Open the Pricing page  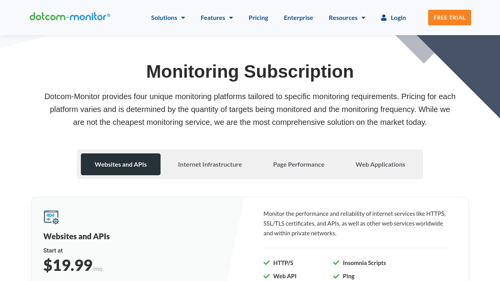[258, 18]
